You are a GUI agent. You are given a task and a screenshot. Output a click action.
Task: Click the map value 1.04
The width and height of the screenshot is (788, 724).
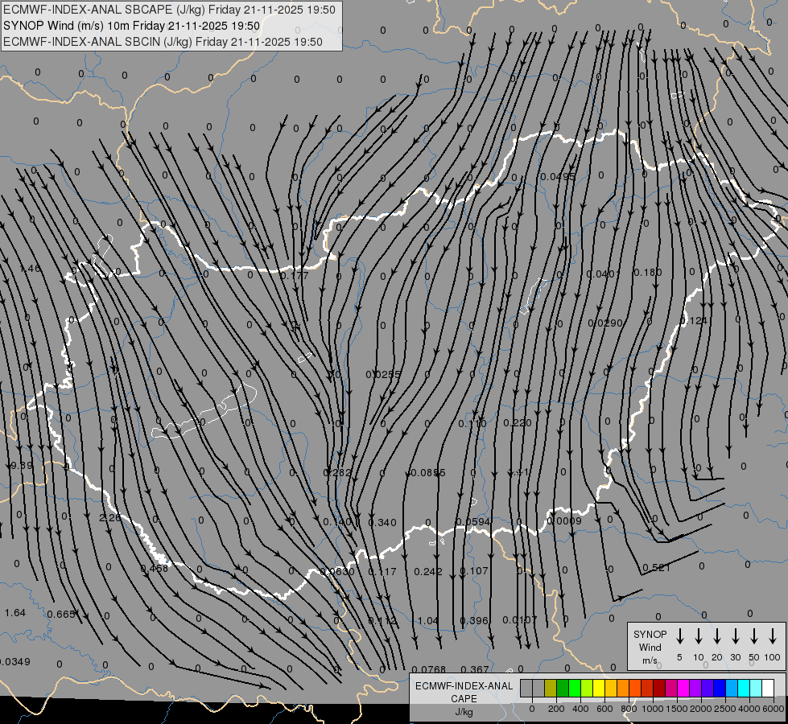pyautogui.click(x=428, y=621)
